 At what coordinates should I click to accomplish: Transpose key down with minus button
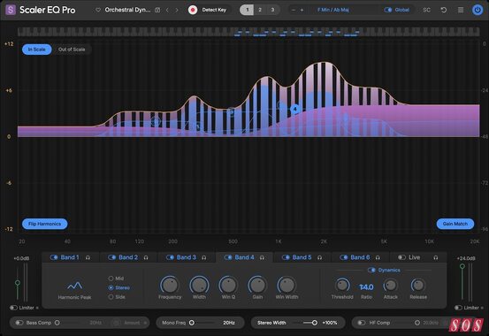pos(294,10)
